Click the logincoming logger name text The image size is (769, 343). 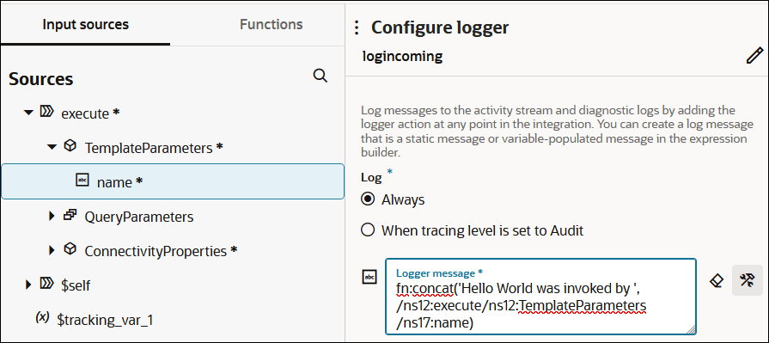coord(402,57)
